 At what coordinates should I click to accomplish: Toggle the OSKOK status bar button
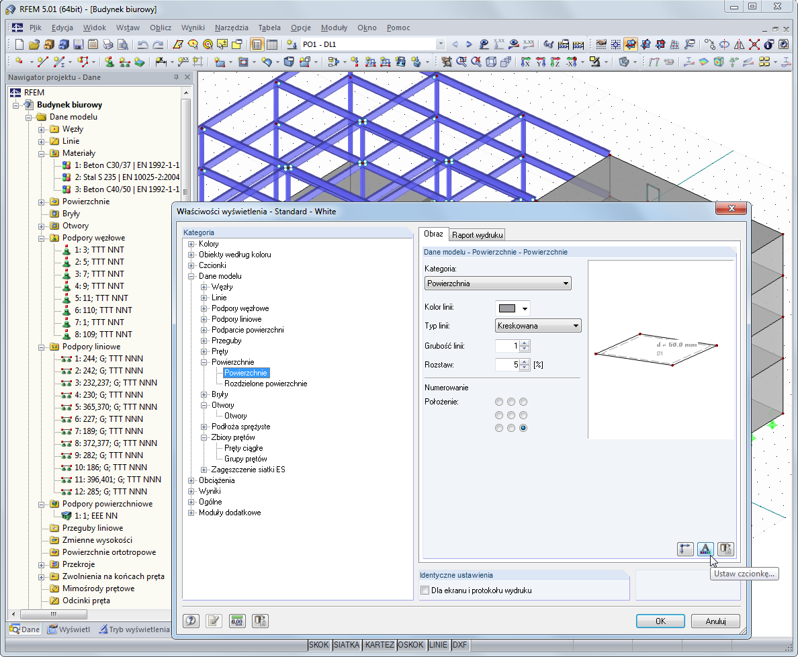[410, 645]
